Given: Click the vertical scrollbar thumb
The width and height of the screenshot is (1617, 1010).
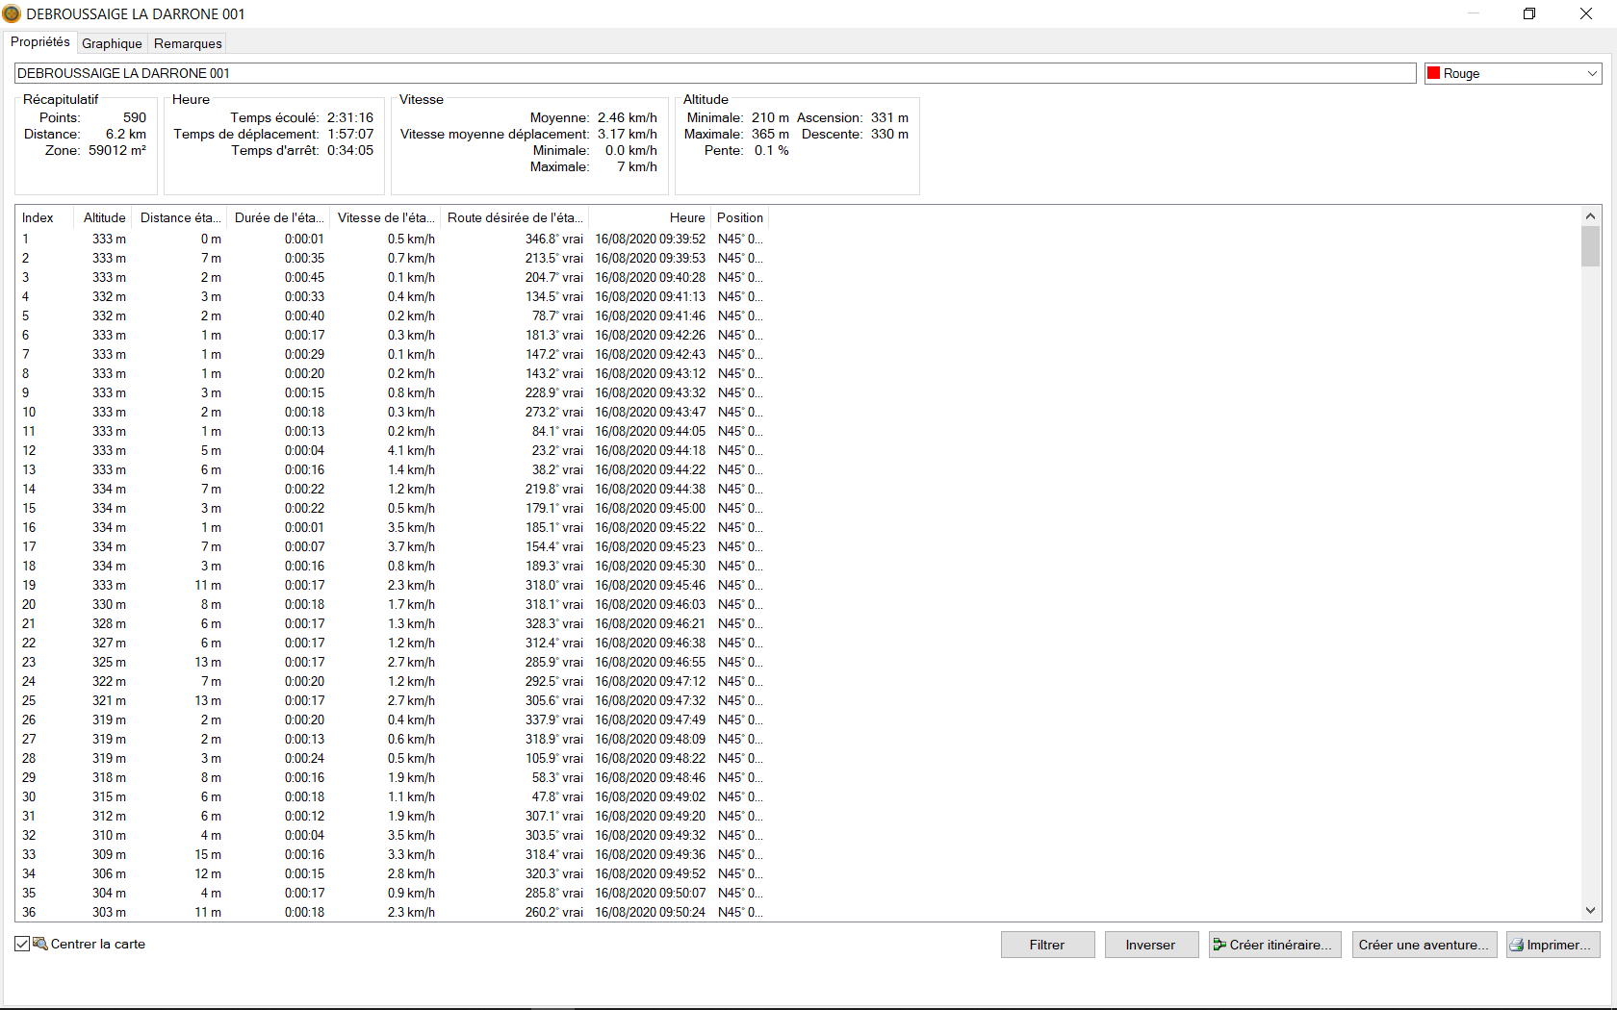Looking at the screenshot, I should 1590,246.
